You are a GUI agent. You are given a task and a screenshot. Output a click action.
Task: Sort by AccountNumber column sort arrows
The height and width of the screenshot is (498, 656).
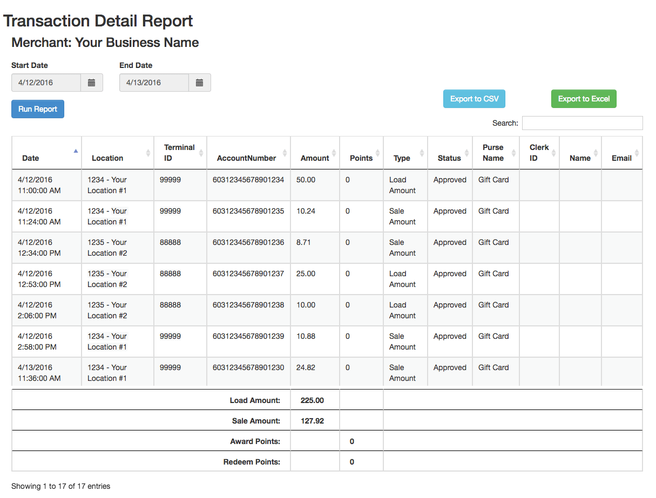tap(284, 153)
